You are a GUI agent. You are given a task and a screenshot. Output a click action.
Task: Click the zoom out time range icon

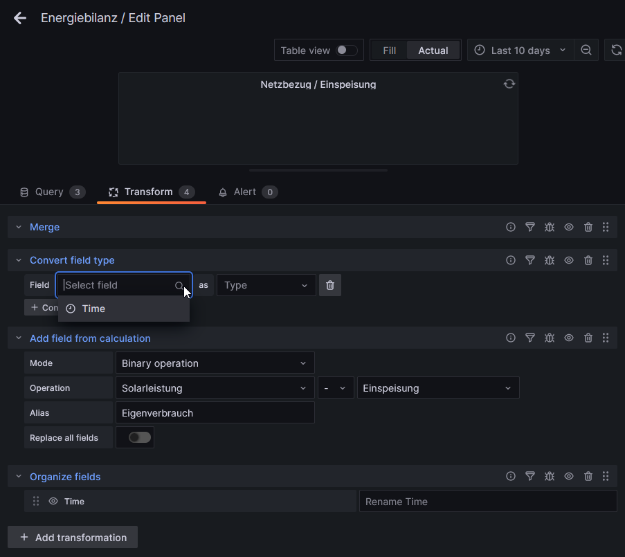point(586,51)
